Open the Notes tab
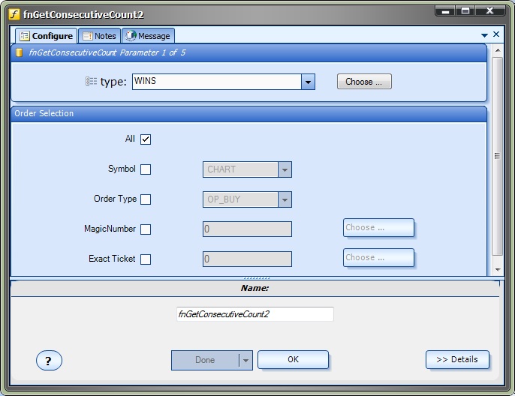Image resolution: width=515 pixels, height=396 pixels. [x=100, y=36]
